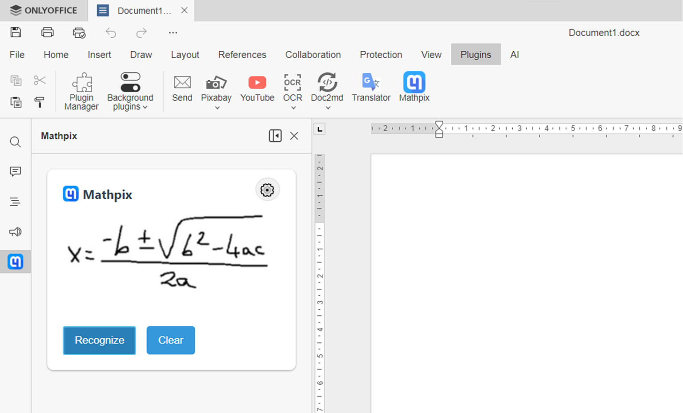Start the OCR plugin
The image size is (683, 413).
point(292,86)
